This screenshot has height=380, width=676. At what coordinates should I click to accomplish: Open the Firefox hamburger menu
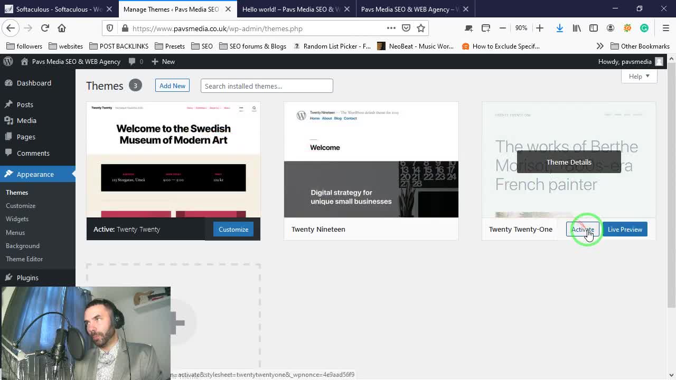coord(665,28)
